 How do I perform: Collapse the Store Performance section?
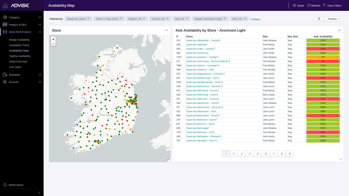coord(40,32)
